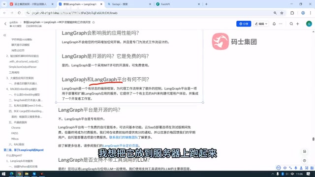315x177 pixels.
Task: Open the notifications bell icon
Action: (x=274, y=24)
